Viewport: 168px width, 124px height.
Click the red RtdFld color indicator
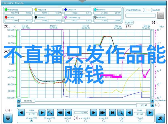6,17
